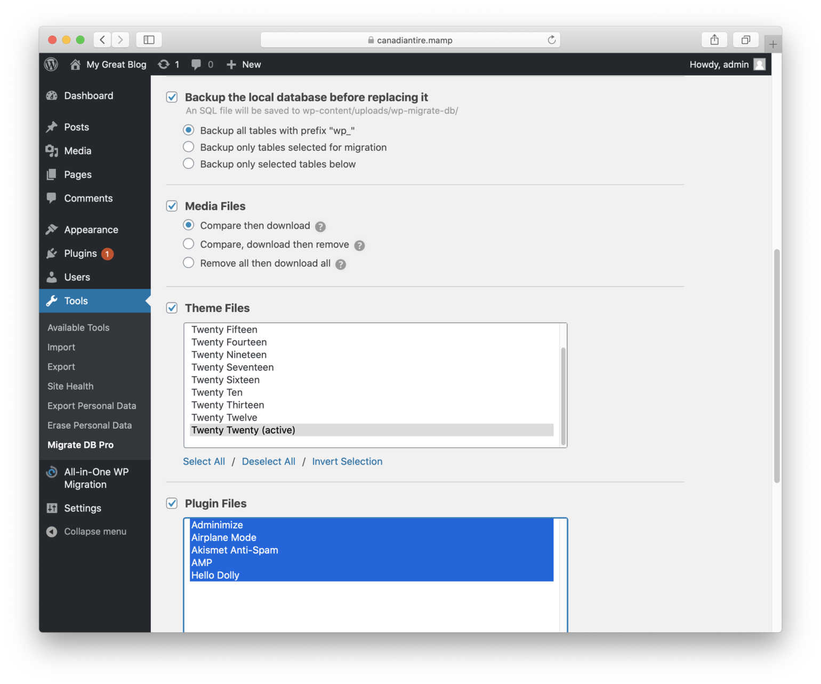Click the Media icon in sidebar
The height and width of the screenshot is (684, 821).
click(x=52, y=151)
